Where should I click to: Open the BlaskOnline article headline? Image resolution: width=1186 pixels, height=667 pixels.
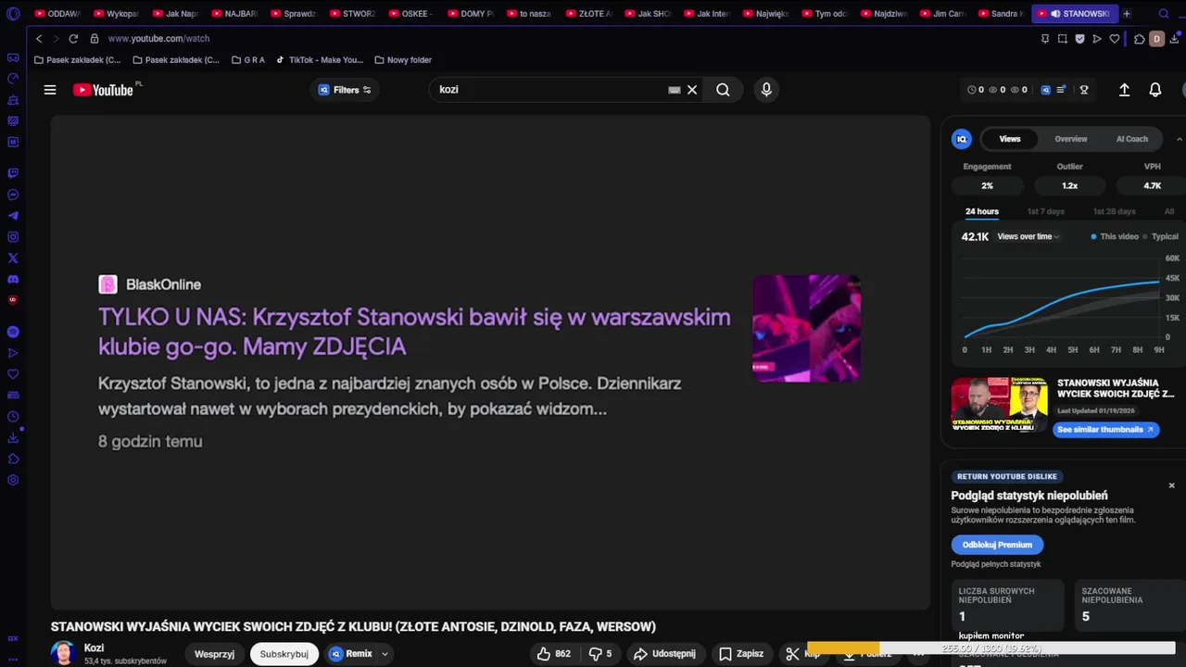(x=414, y=332)
